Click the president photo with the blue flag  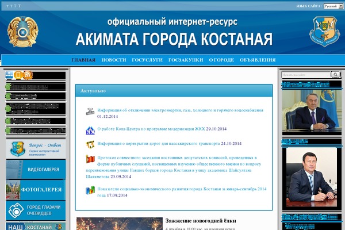coord(312,110)
